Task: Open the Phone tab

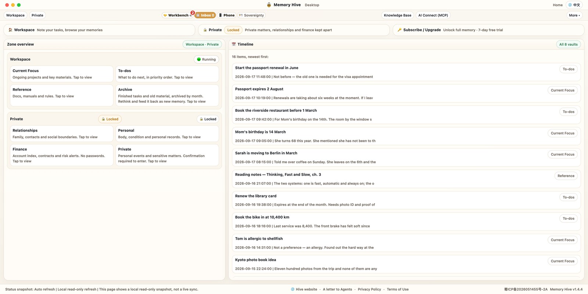Action: 227,15
